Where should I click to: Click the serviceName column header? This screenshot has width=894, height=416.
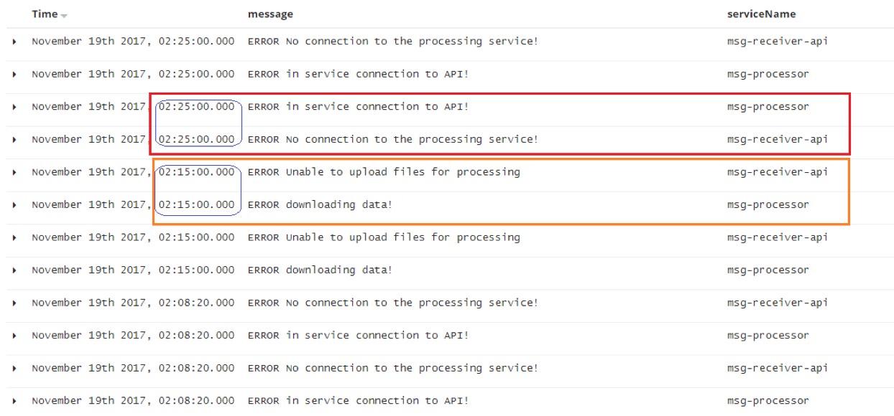coord(761,14)
